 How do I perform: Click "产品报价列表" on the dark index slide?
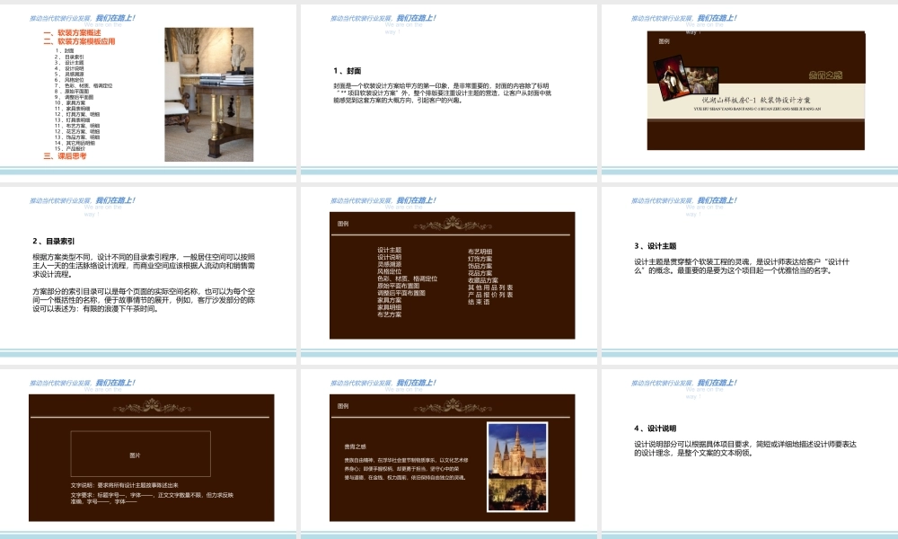(x=490, y=295)
